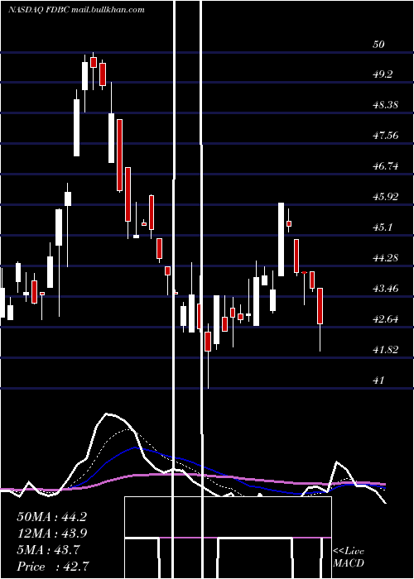Click the 43.46 price axis label
The image size is (414, 579).
tap(386, 289)
